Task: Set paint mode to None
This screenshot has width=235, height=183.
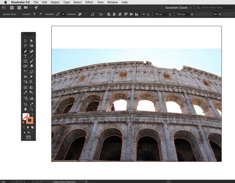Action: (33, 127)
